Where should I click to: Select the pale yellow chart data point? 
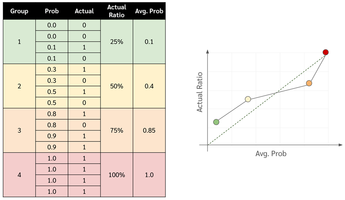pos(248,99)
